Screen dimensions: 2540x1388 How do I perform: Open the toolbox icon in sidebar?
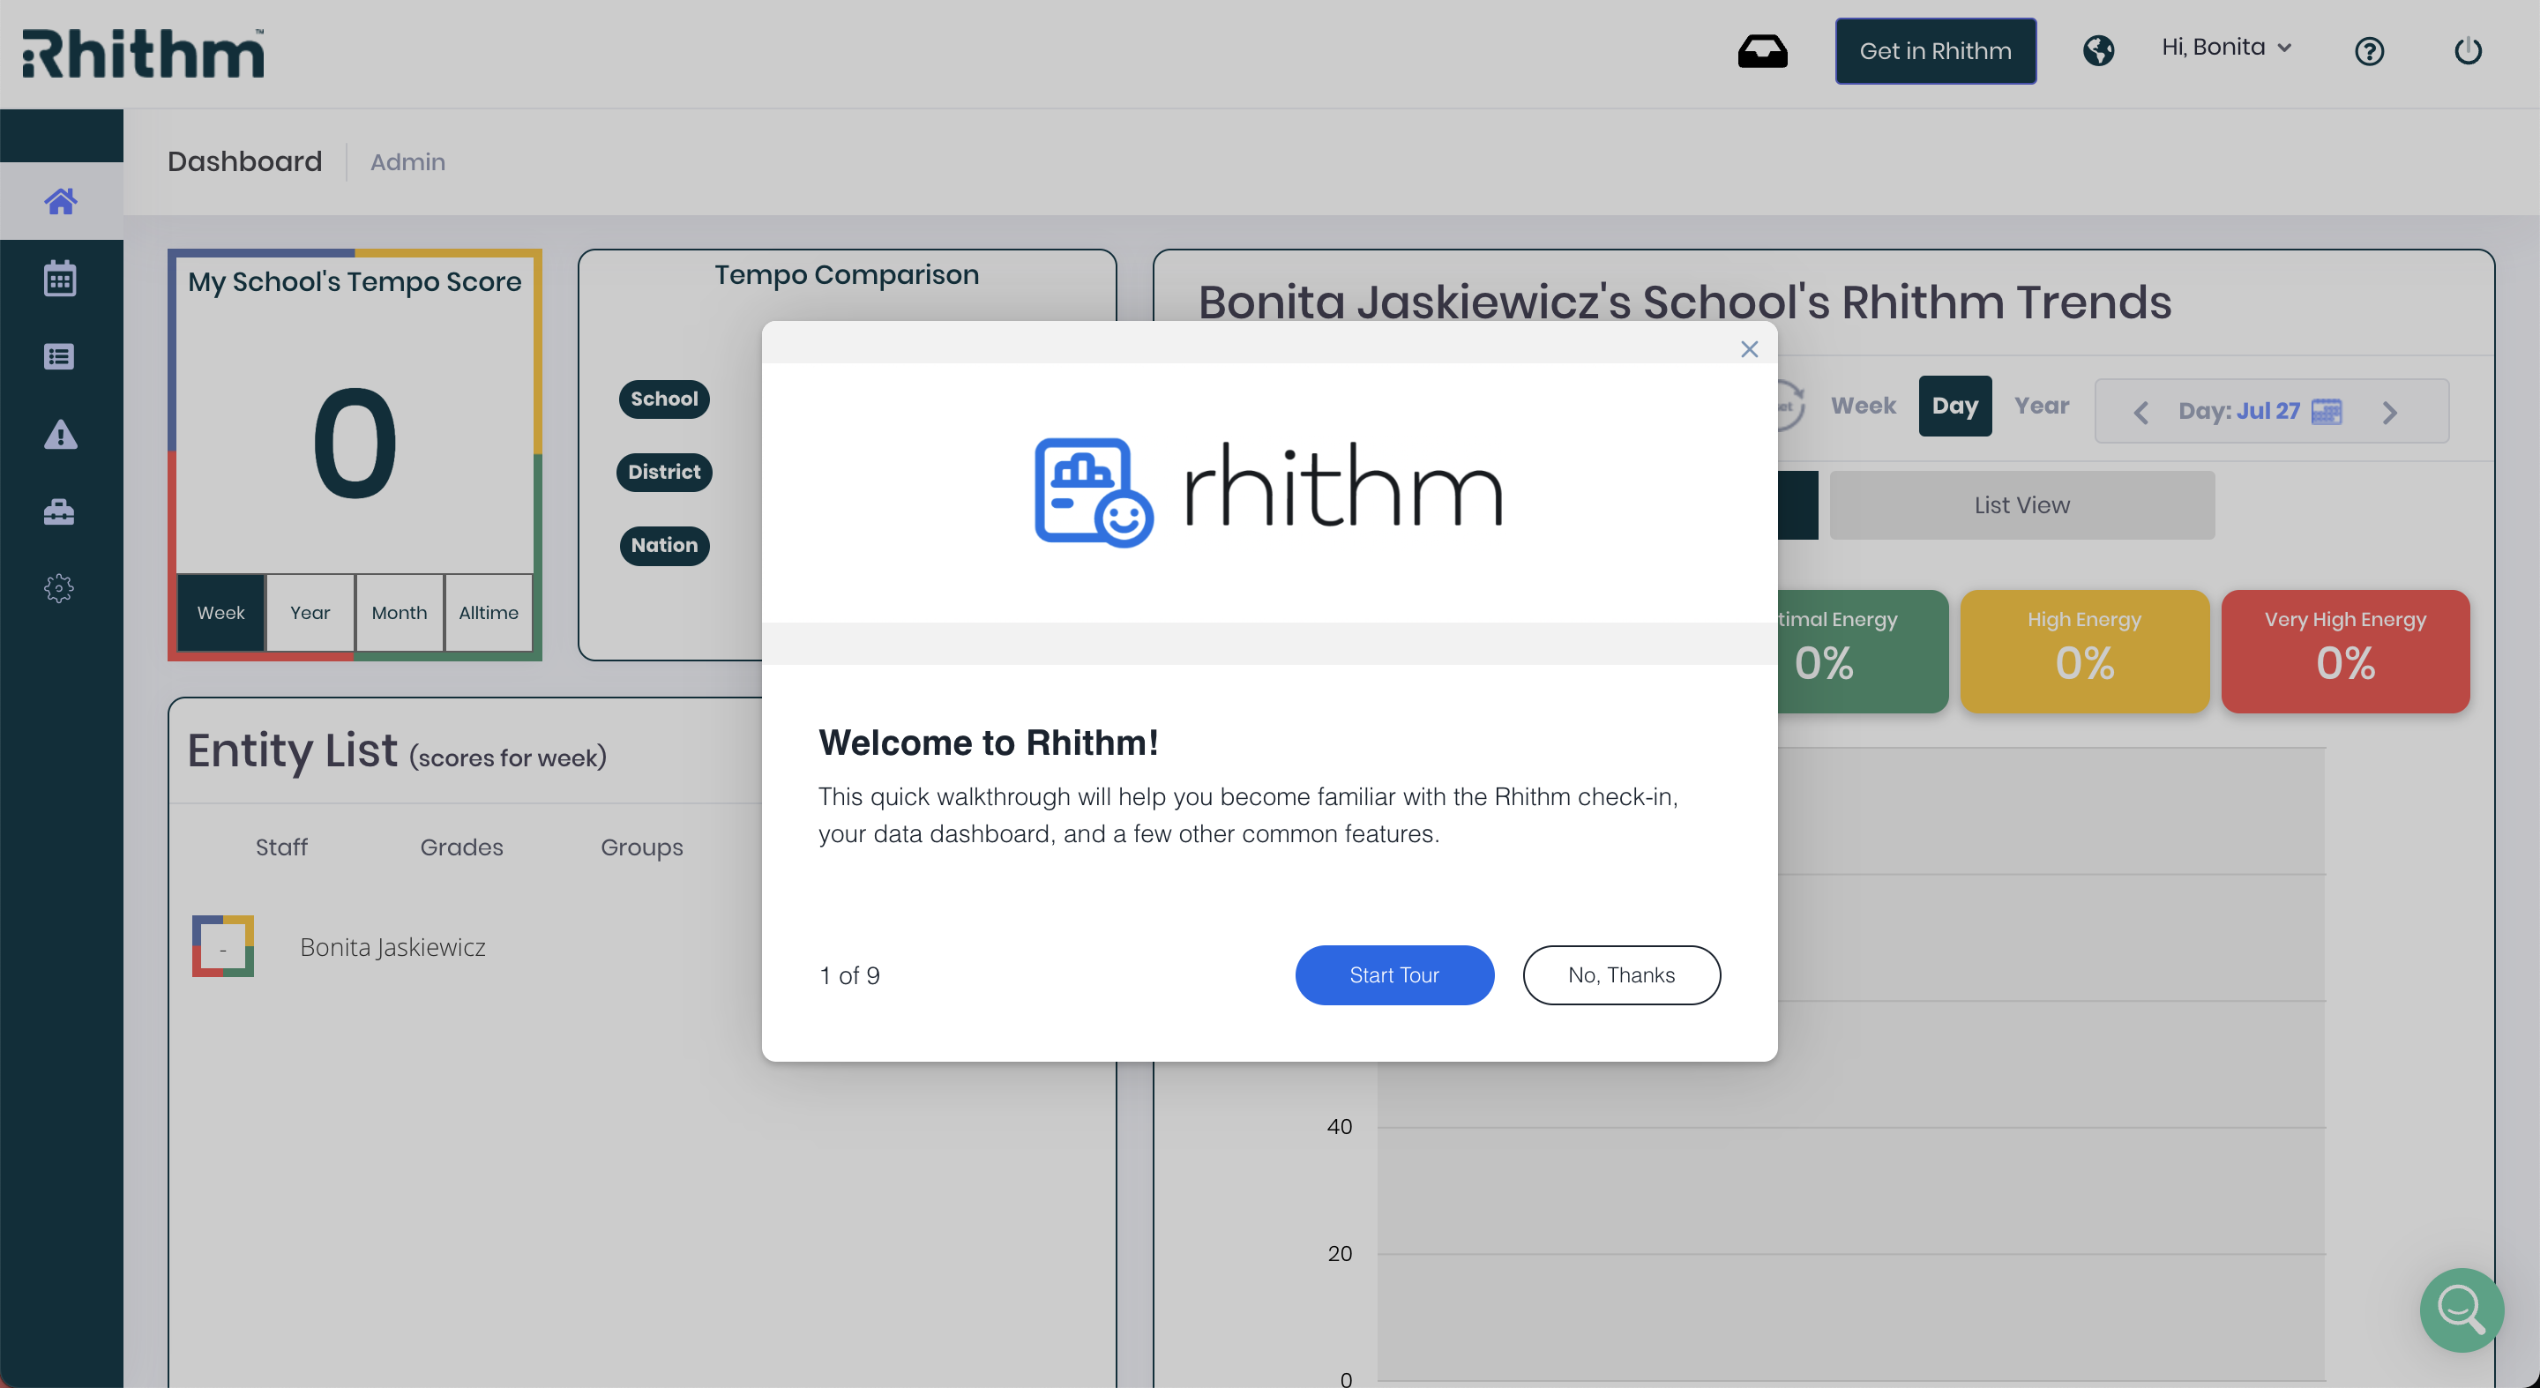click(59, 511)
